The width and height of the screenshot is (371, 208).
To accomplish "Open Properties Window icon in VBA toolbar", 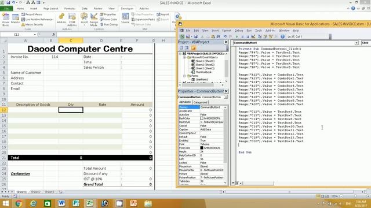I will click(x=265, y=36).
